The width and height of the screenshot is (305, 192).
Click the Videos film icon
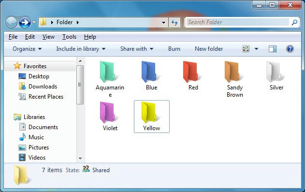tap(22, 157)
